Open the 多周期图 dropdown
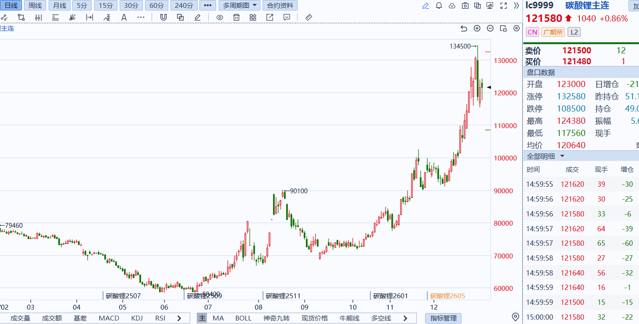 pyautogui.click(x=239, y=6)
